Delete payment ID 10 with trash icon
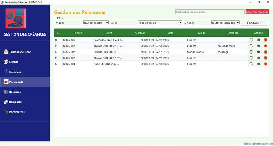The height and width of the screenshot is (146, 273). click(265, 40)
